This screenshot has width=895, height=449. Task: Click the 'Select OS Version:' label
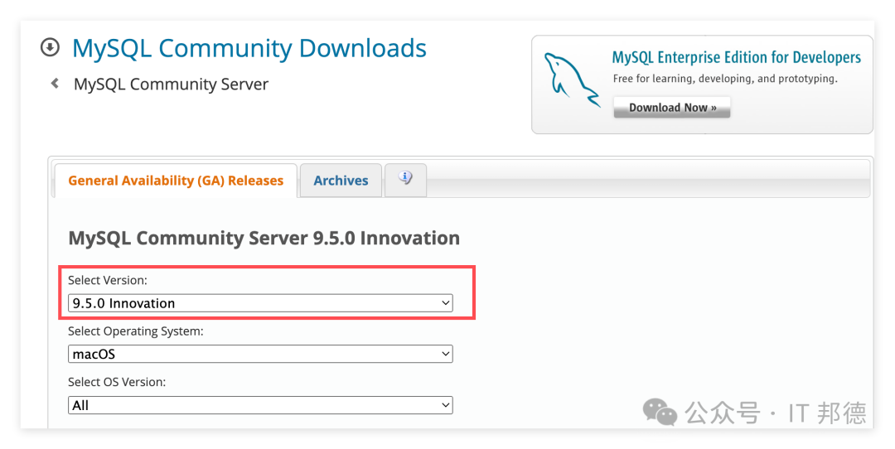[117, 382]
